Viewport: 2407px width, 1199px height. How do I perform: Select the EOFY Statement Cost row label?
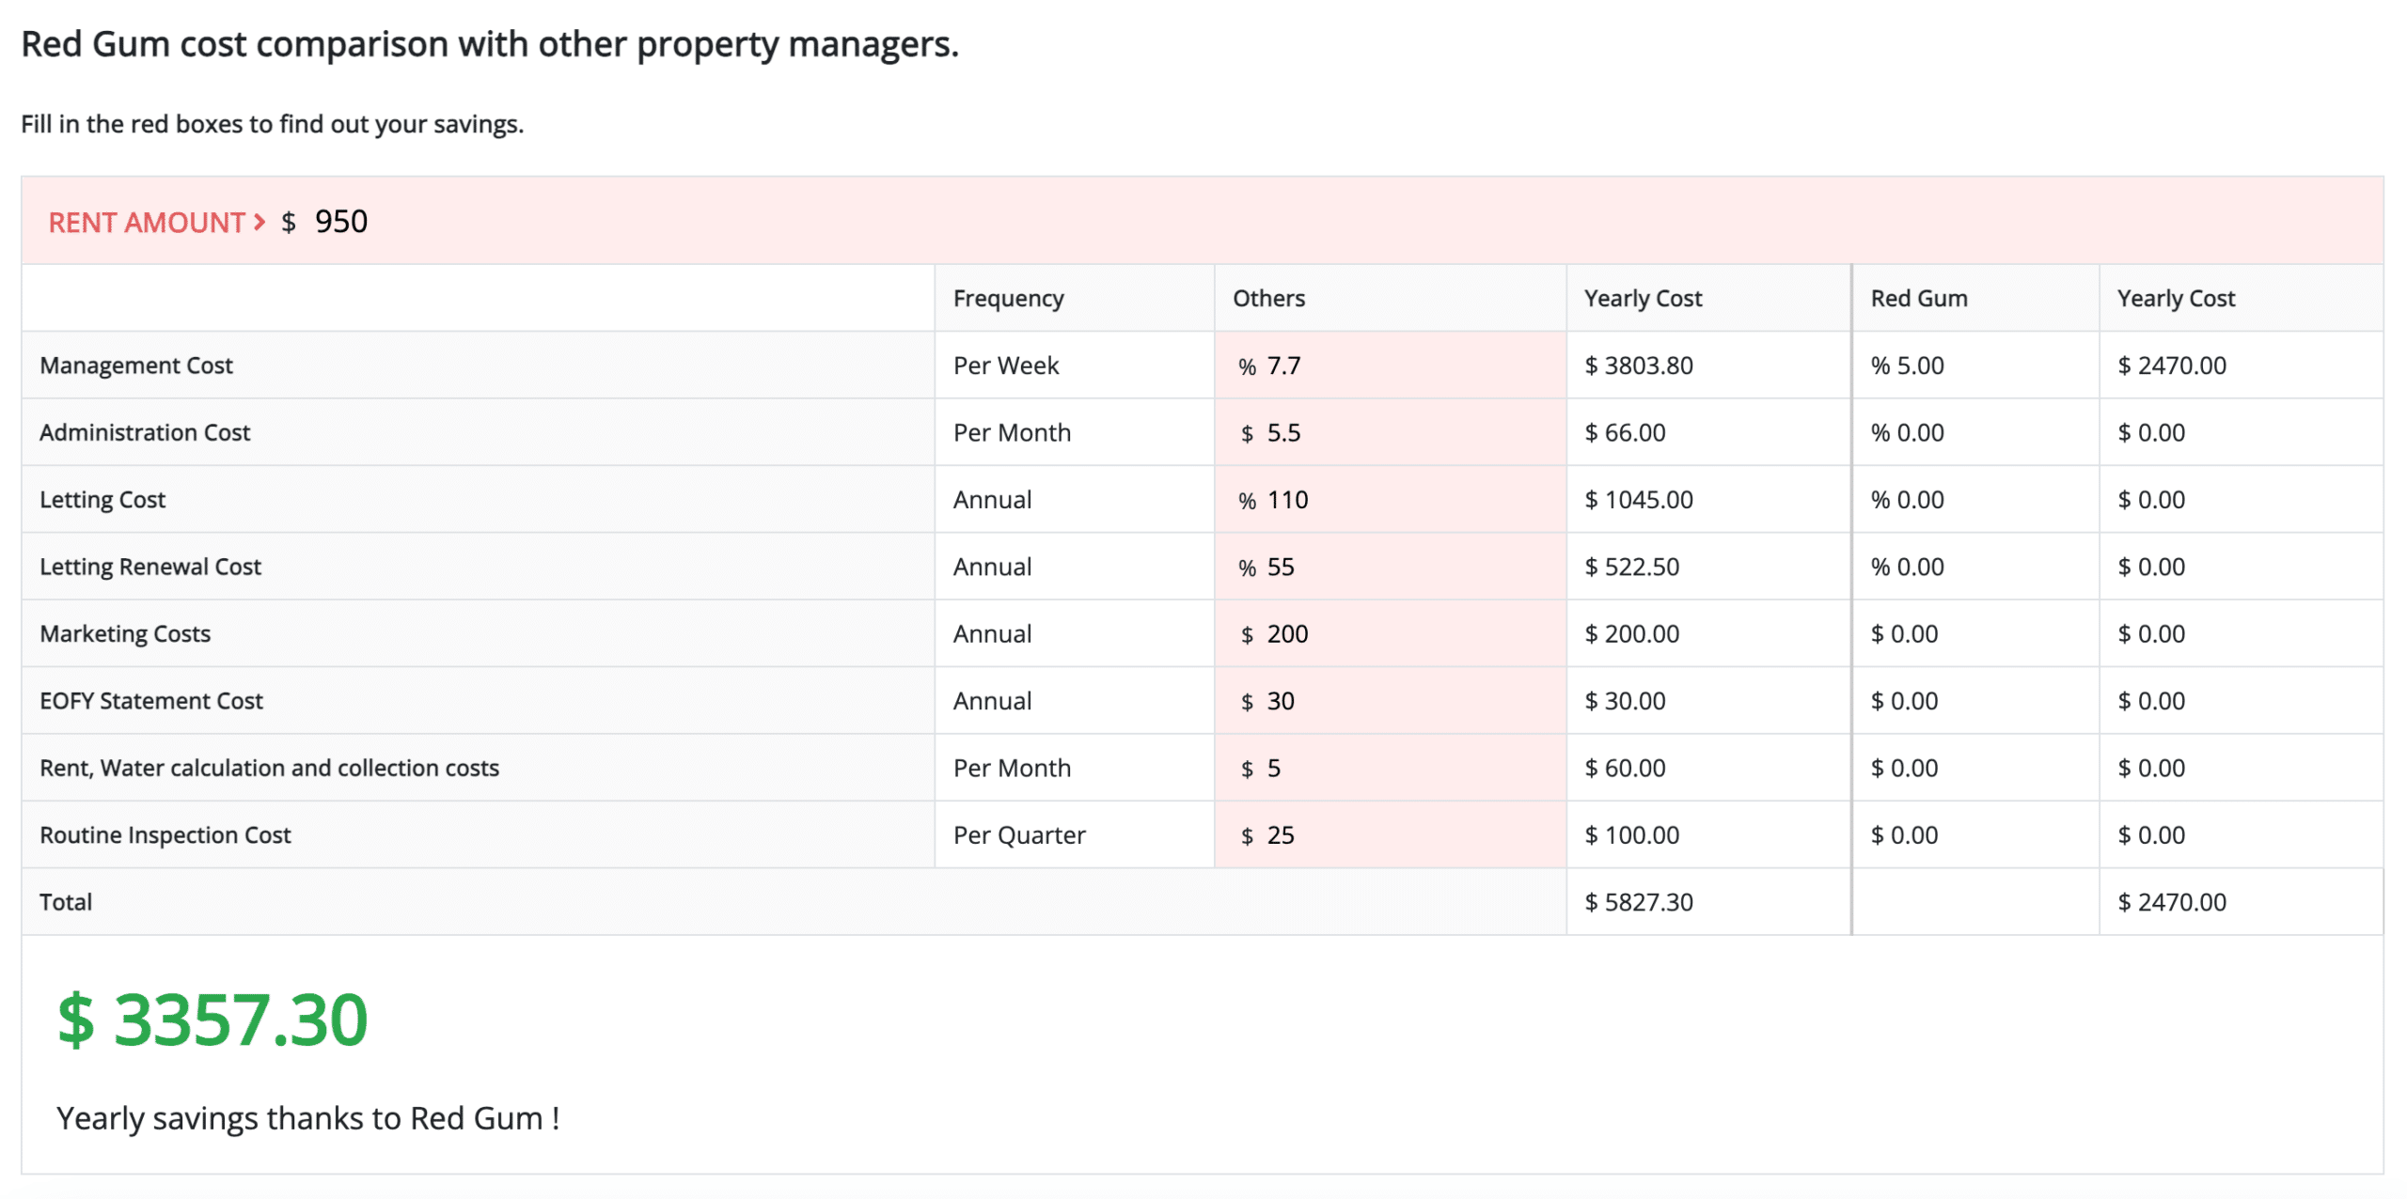pyautogui.click(x=150, y=701)
